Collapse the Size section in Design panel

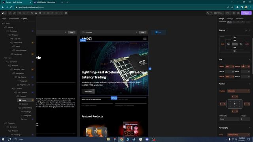pyautogui.click(x=249, y=60)
